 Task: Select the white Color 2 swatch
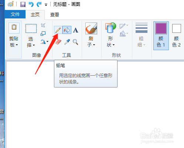pos(177,28)
